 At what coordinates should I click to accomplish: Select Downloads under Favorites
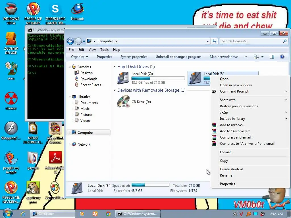tap(89, 79)
